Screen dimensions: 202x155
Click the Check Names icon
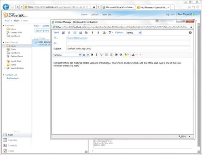(87, 32)
